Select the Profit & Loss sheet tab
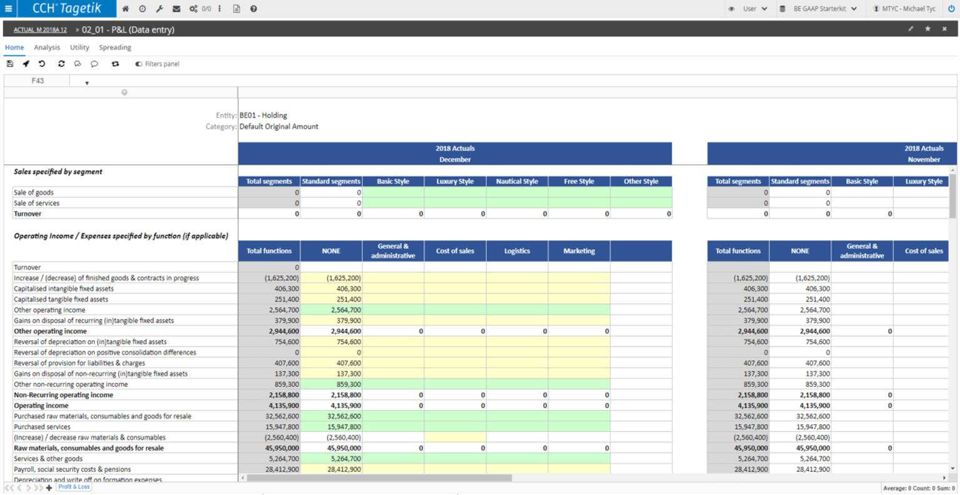 [74, 487]
